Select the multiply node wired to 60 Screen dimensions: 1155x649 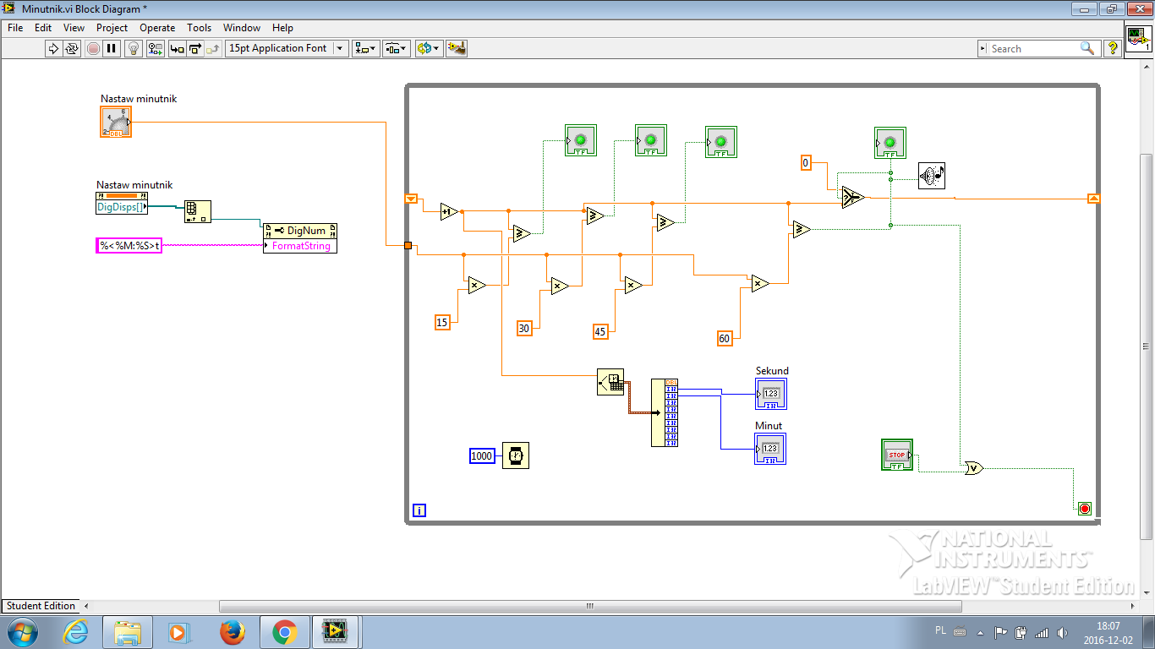point(760,284)
